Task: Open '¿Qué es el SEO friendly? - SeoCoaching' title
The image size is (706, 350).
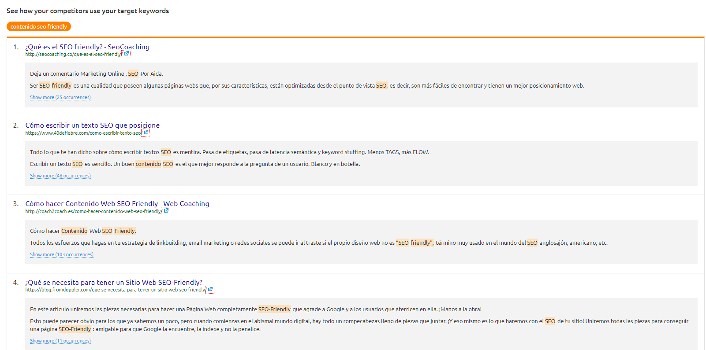Action: [87, 47]
